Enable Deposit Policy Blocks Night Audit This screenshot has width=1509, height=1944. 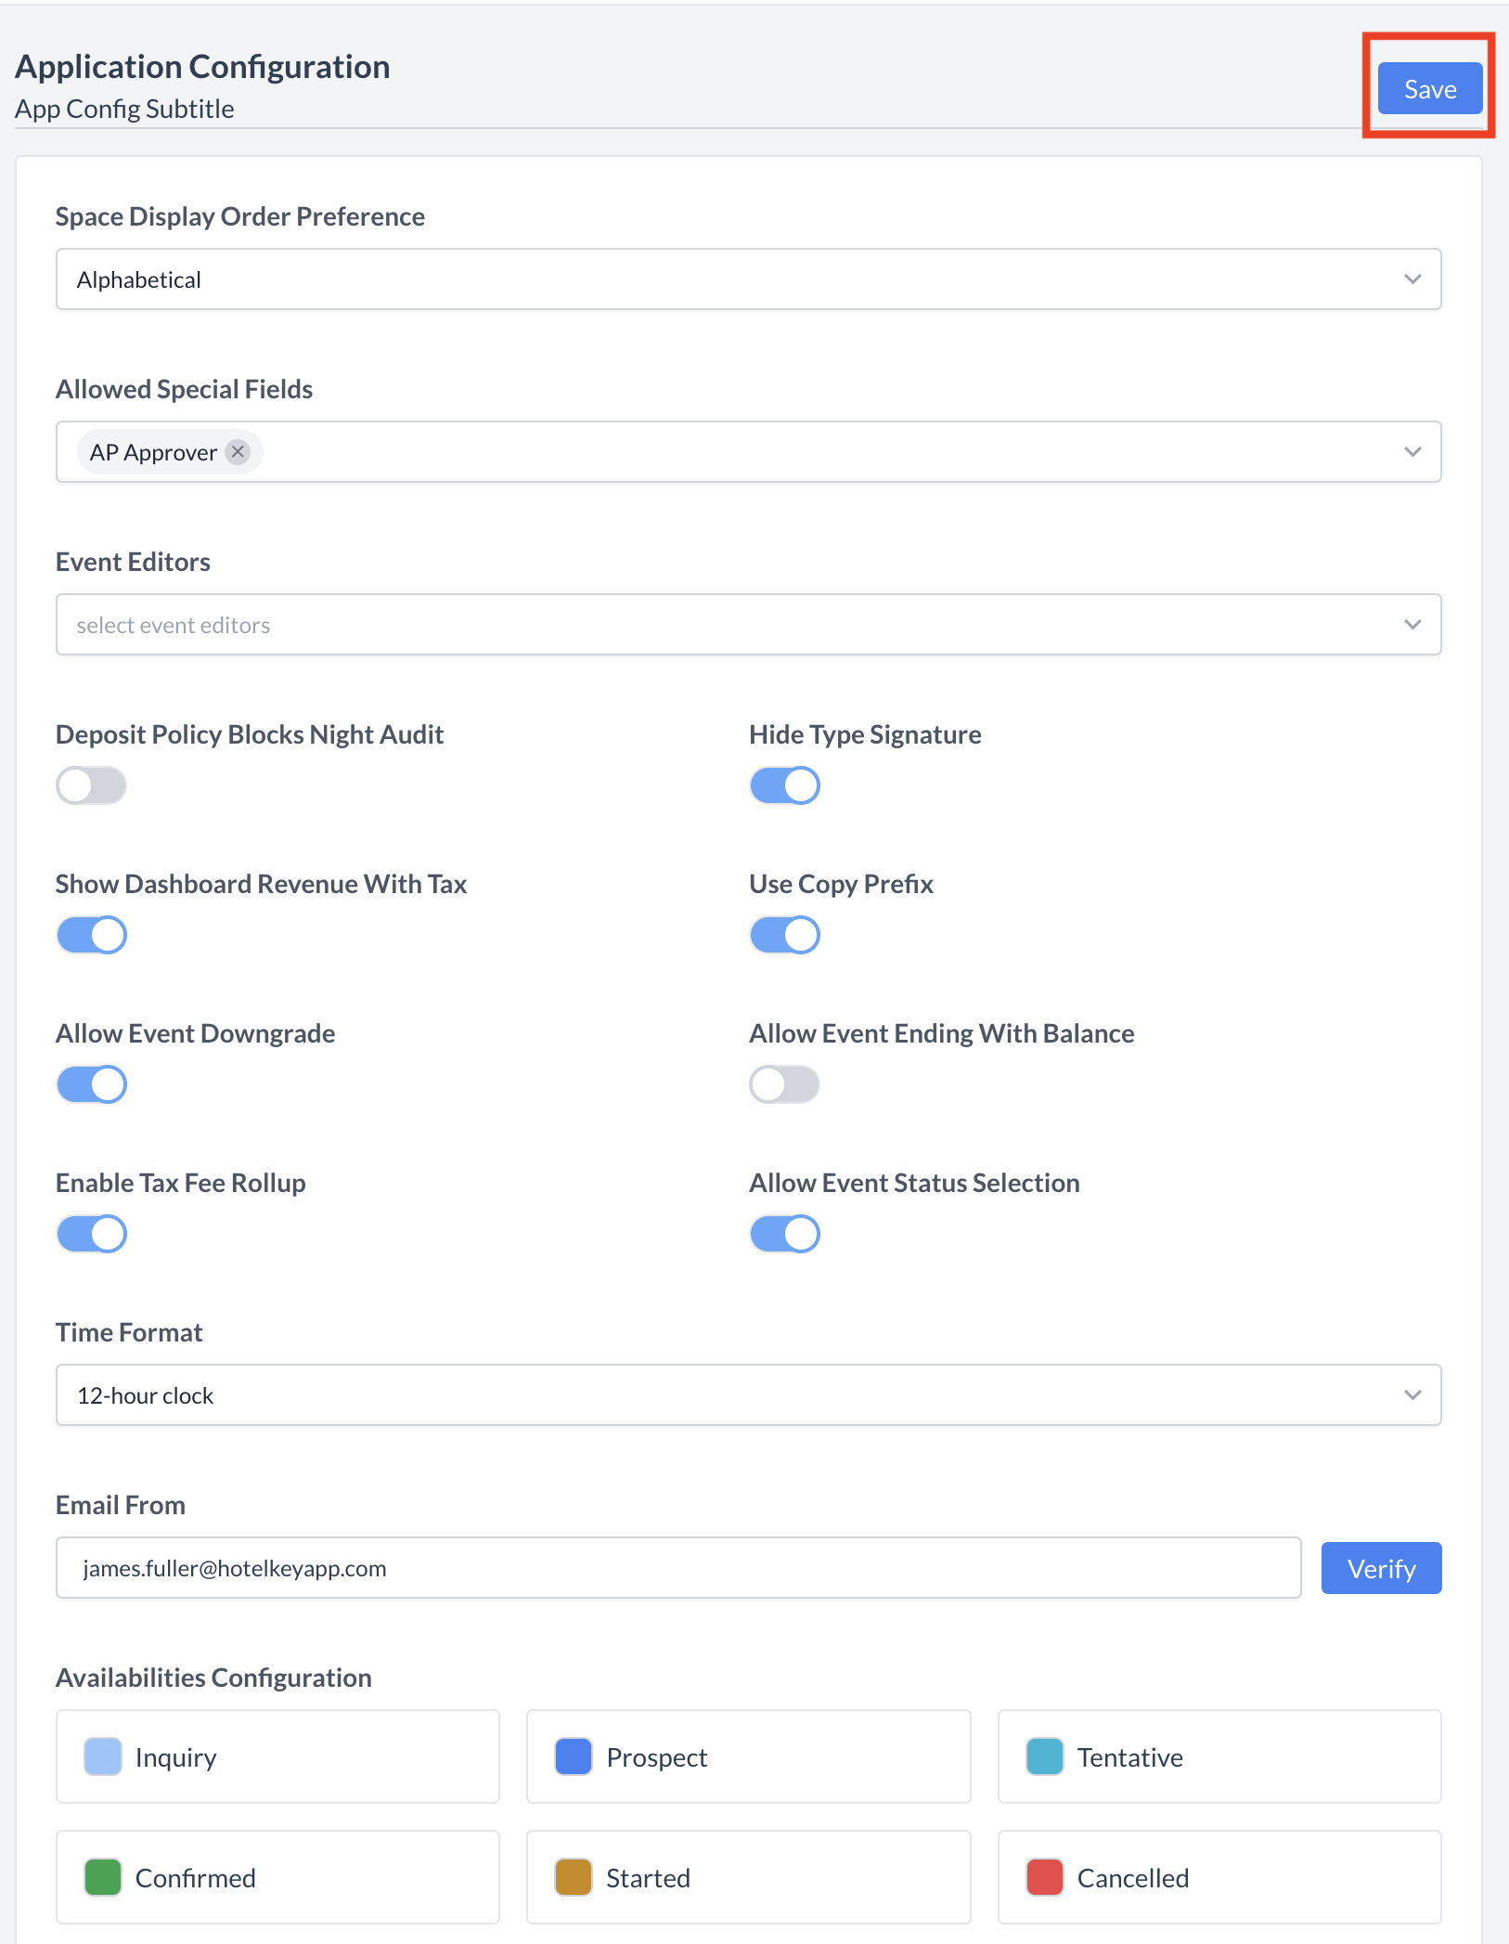point(90,784)
